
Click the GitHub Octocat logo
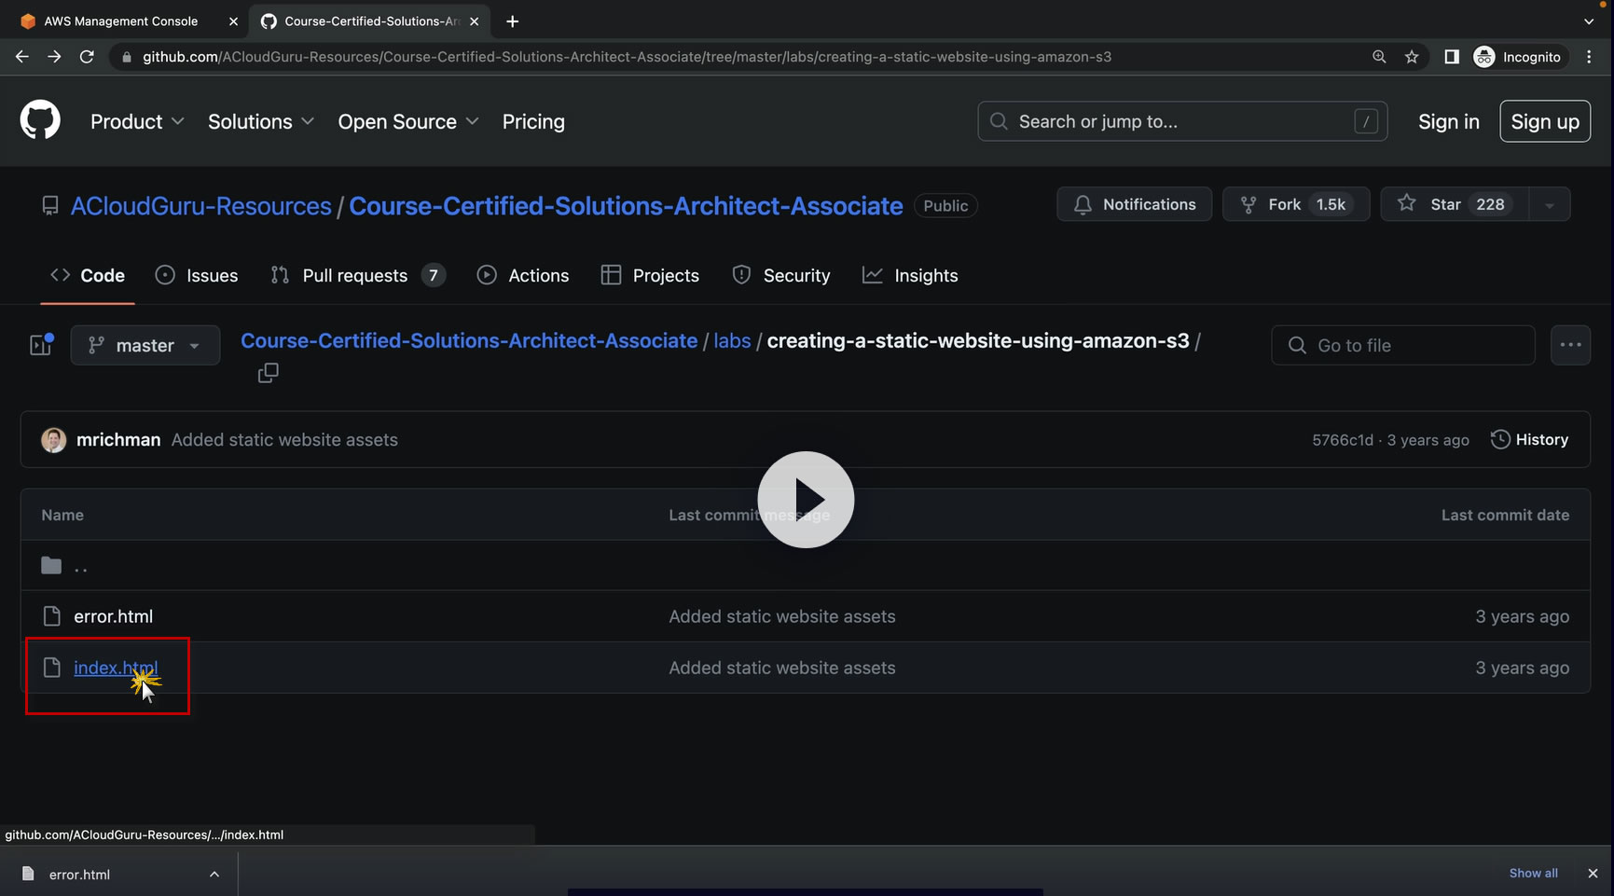click(x=40, y=121)
